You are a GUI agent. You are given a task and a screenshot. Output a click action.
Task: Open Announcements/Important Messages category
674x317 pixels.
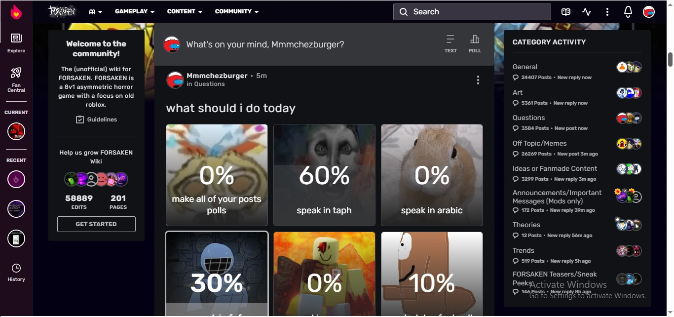557,197
